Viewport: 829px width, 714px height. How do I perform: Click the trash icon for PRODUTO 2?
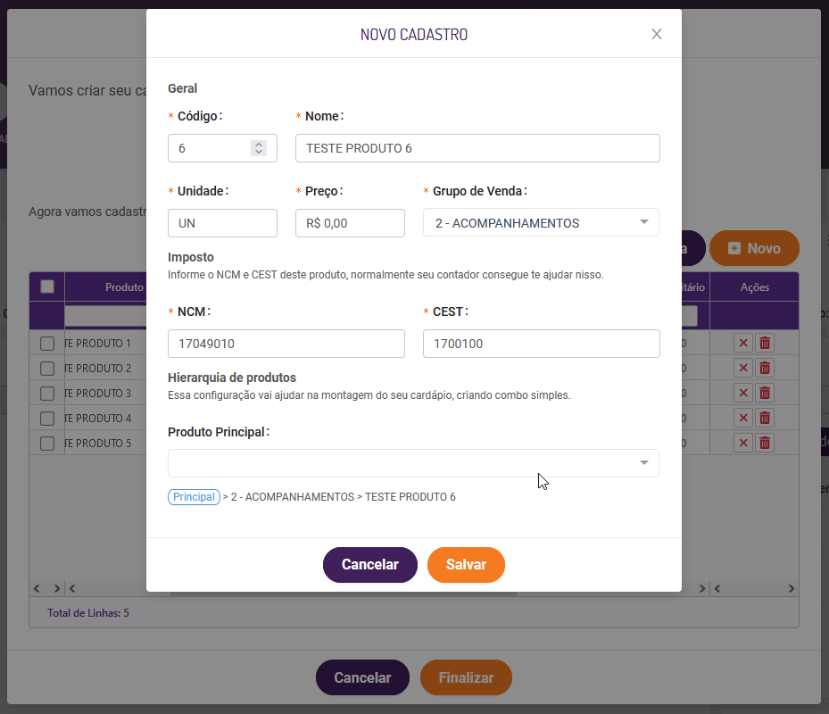click(765, 368)
